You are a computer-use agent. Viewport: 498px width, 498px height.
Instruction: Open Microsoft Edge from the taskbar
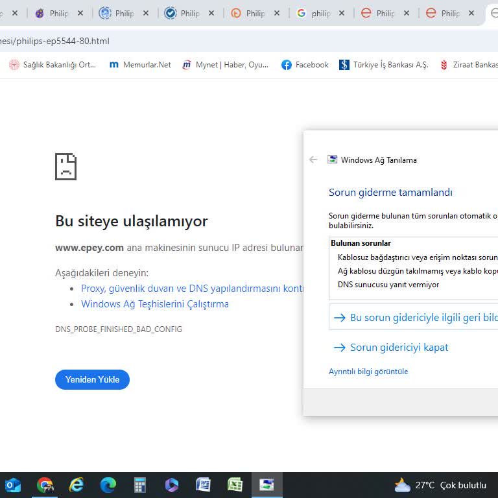108,485
